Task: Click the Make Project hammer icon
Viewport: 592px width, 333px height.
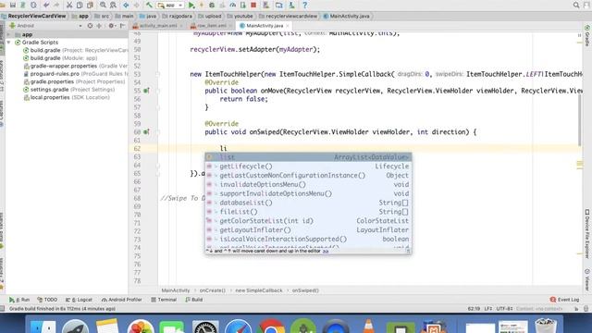Action: (x=149, y=5)
